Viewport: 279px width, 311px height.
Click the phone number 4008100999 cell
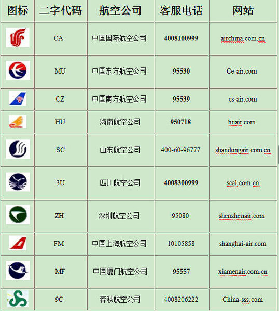tap(182, 39)
